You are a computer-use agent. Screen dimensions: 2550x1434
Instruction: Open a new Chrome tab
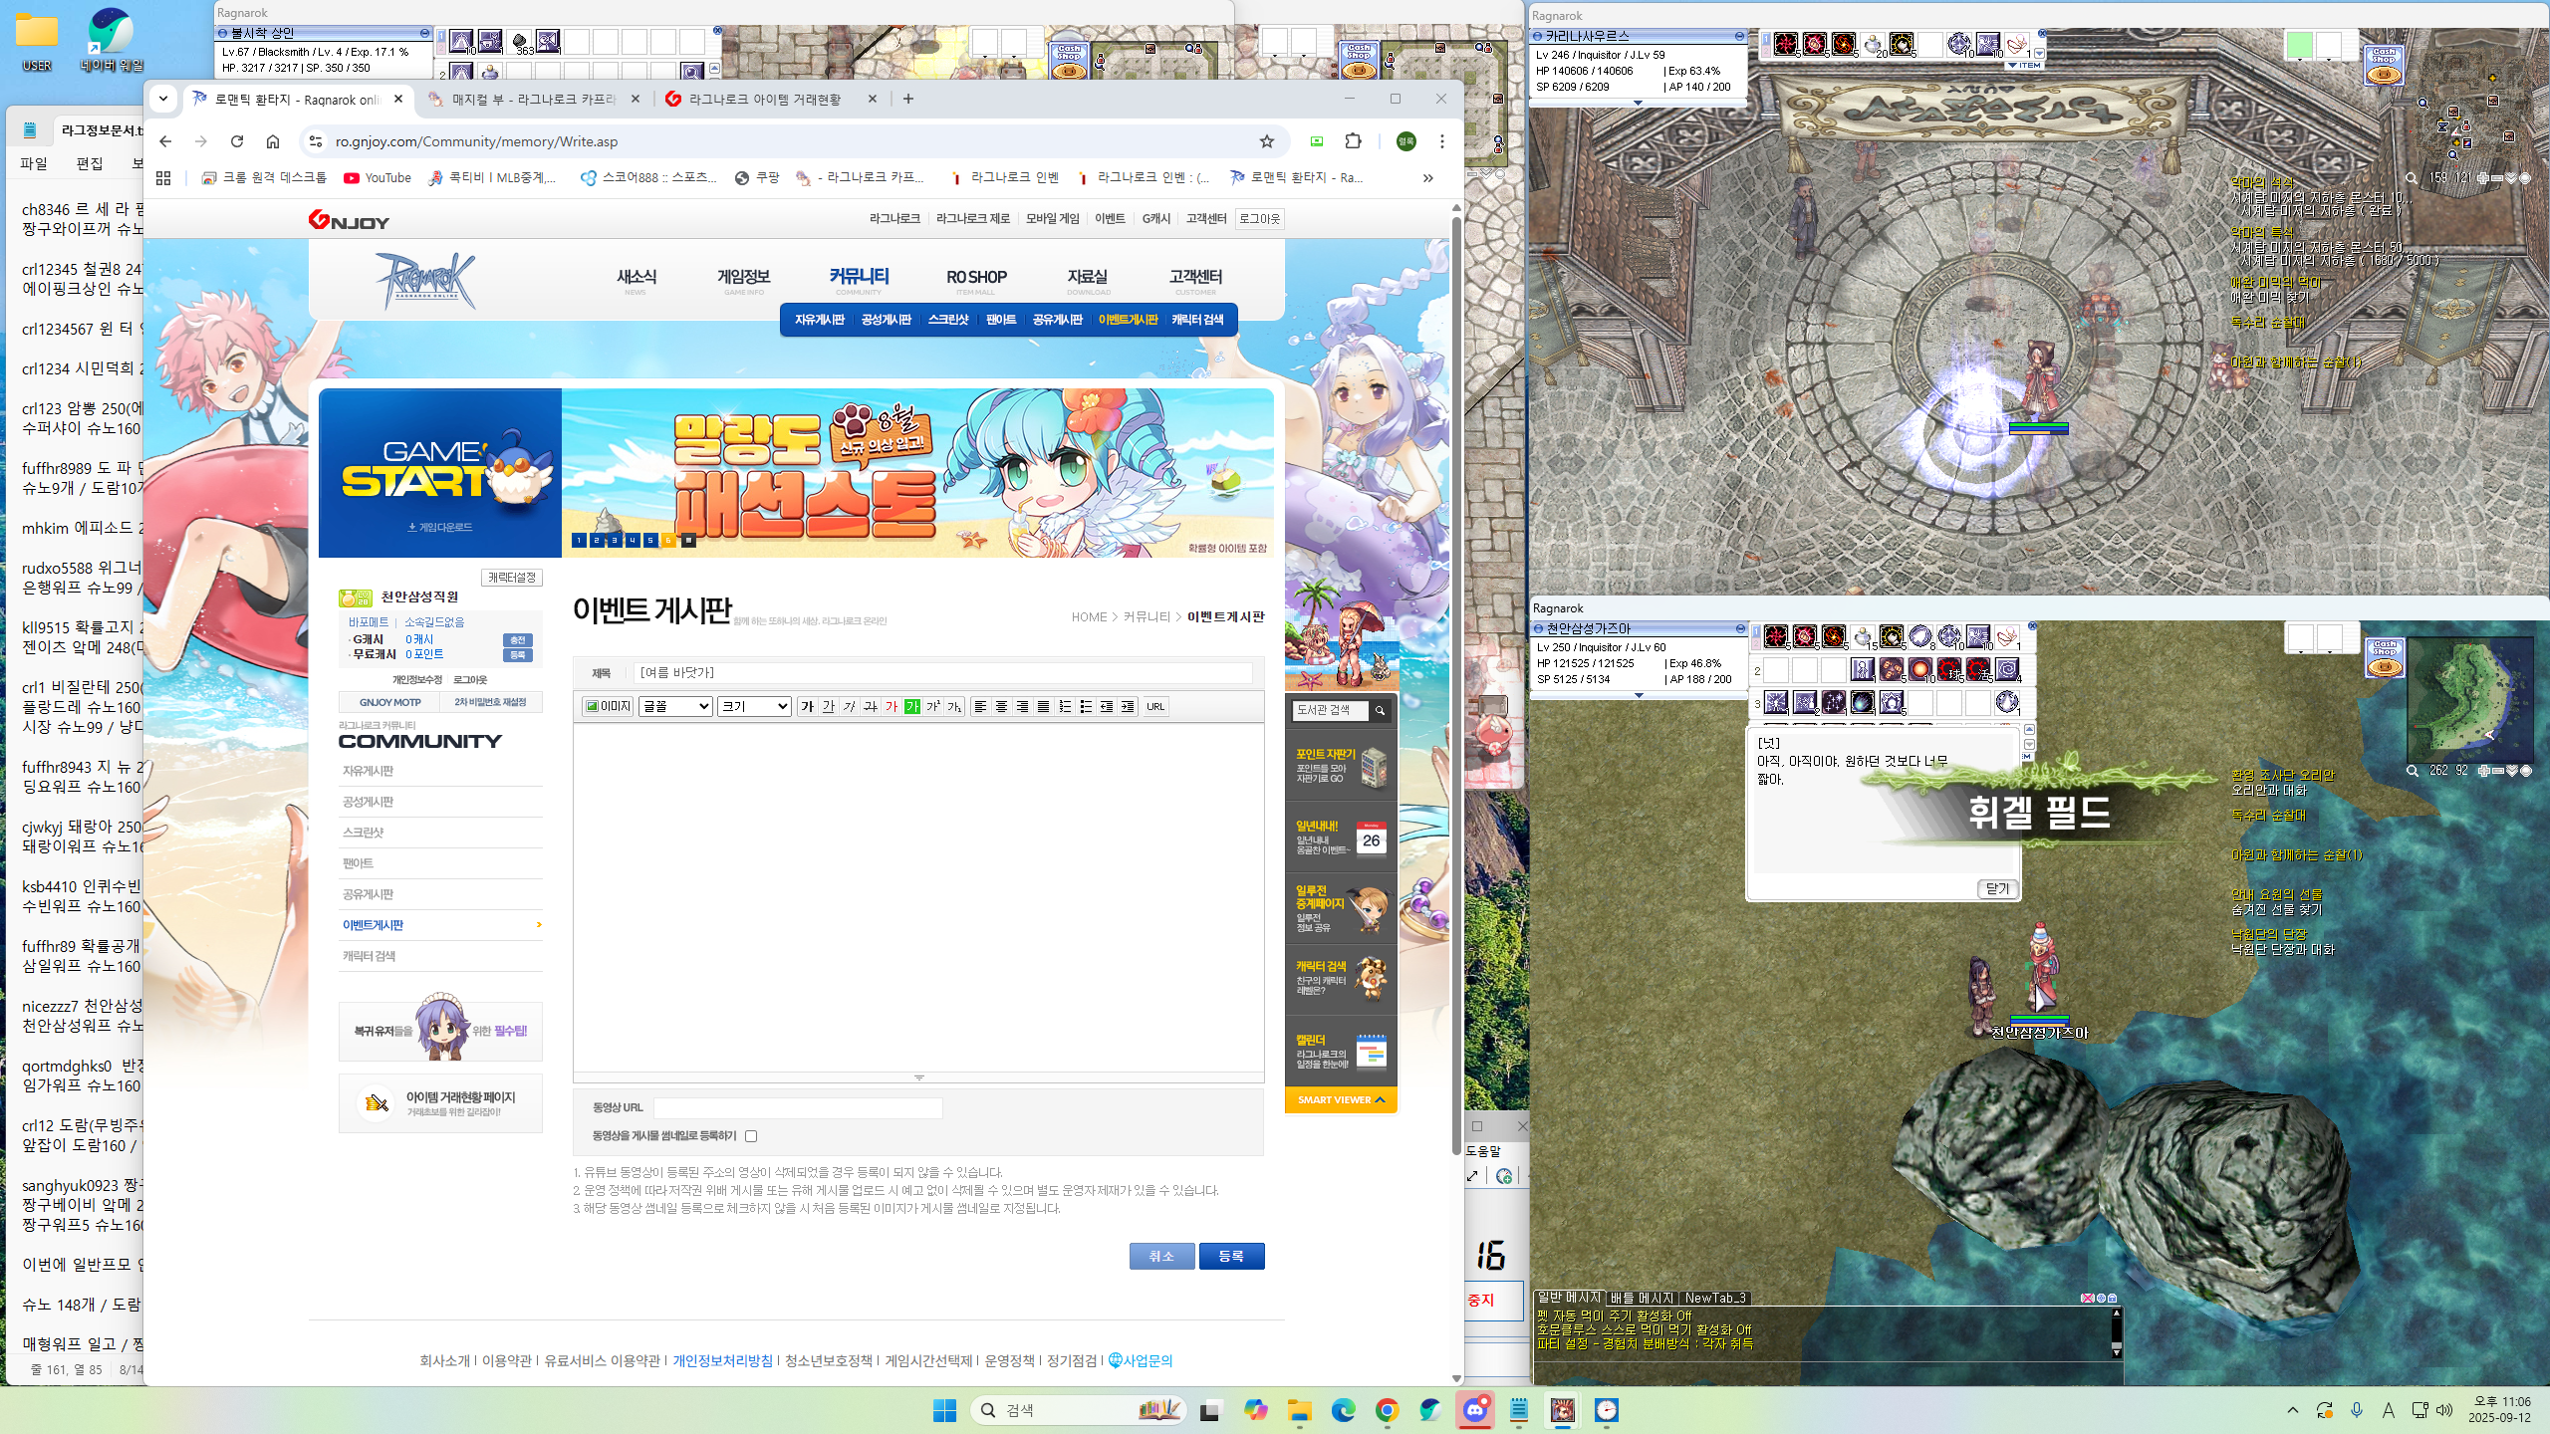[907, 99]
